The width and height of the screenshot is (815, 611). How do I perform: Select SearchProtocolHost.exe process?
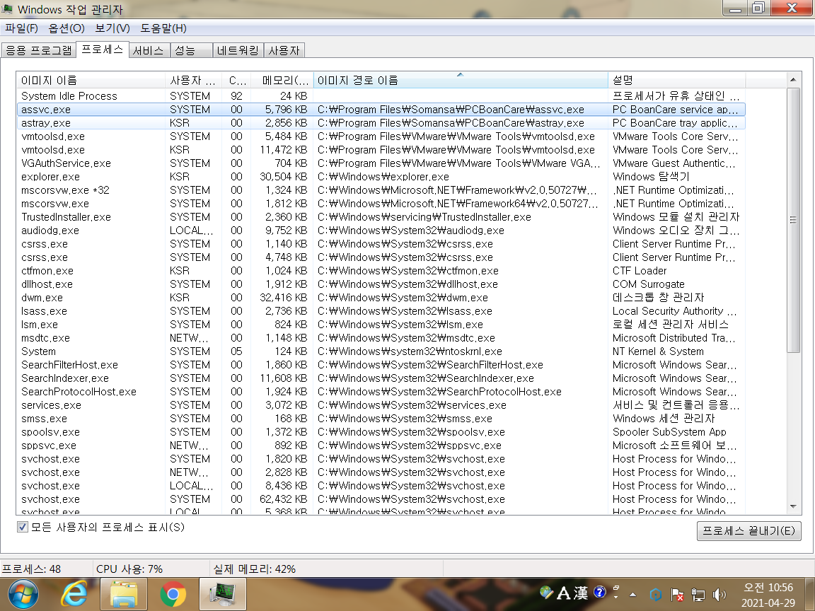click(x=381, y=392)
